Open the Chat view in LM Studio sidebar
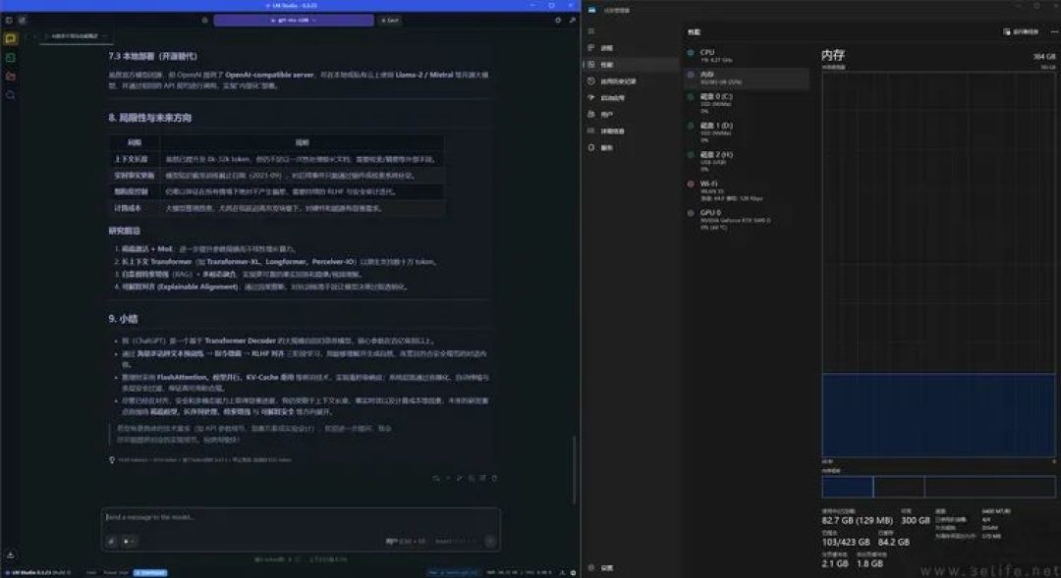This screenshot has width=1061, height=578. [x=10, y=38]
